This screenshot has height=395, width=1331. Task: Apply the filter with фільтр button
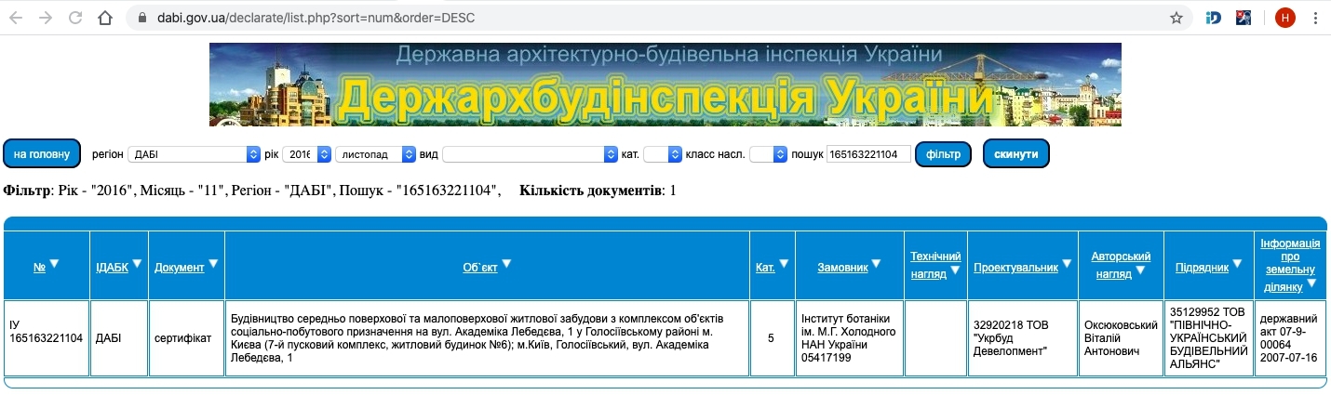[x=943, y=153]
